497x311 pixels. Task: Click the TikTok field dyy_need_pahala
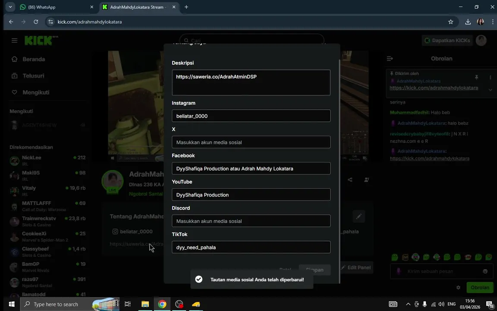tap(251, 247)
